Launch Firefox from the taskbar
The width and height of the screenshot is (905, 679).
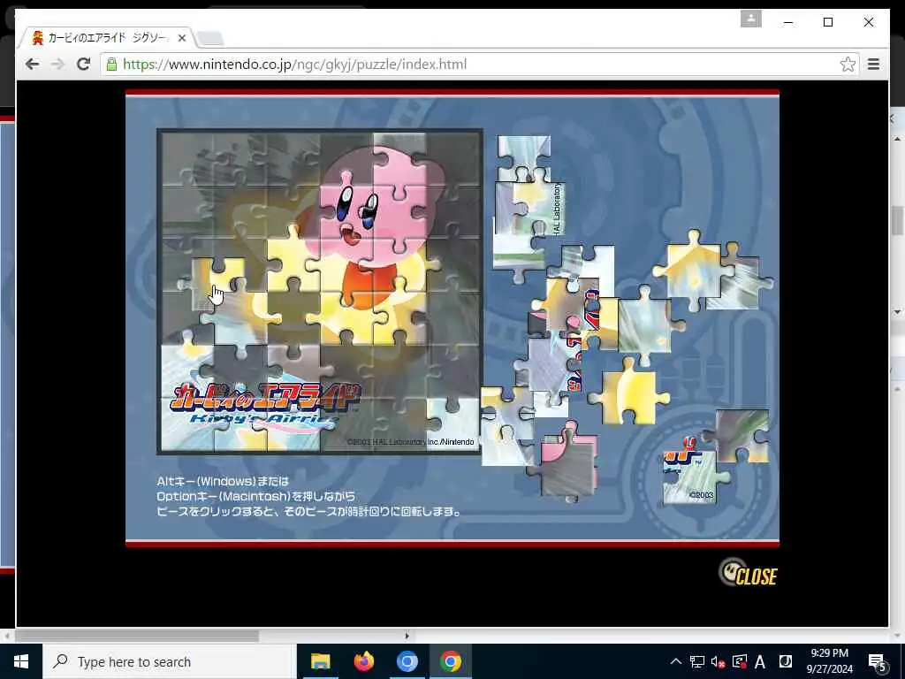click(x=363, y=661)
